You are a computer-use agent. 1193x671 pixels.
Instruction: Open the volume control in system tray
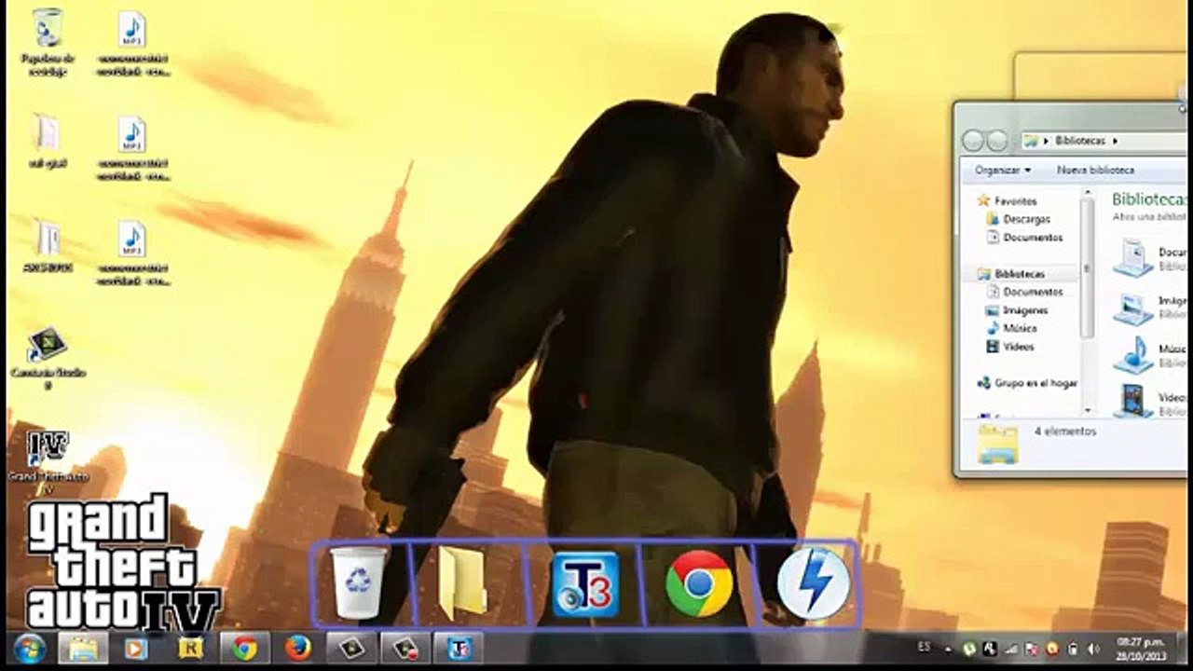click(x=1091, y=648)
